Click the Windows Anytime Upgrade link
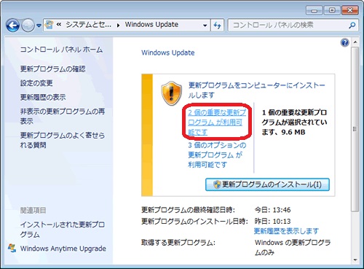This screenshot has width=364, height=269. (63, 249)
